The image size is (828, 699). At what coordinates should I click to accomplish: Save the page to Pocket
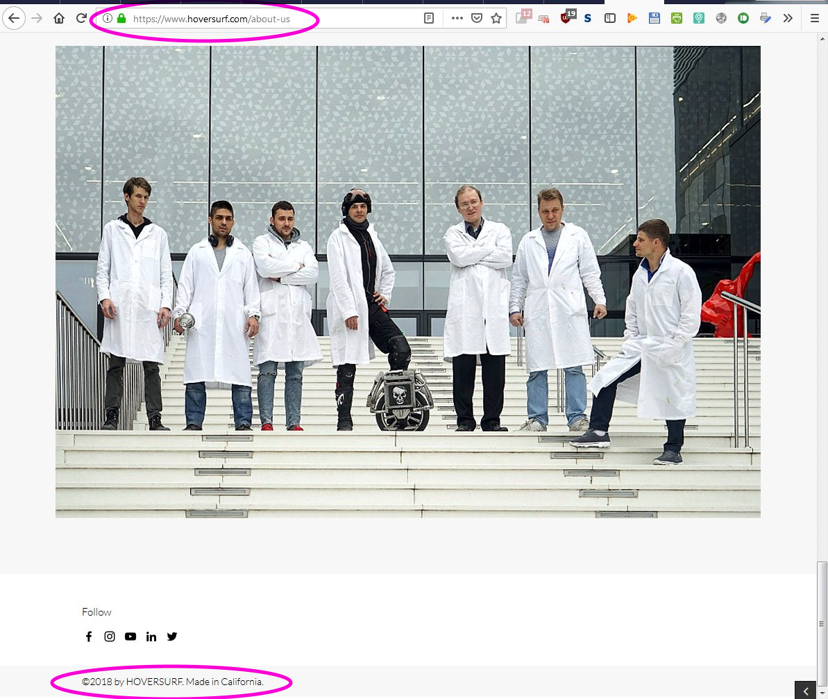coord(477,19)
